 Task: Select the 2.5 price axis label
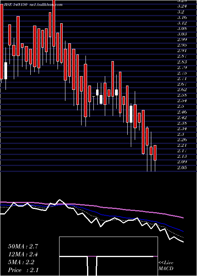[181, 106]
